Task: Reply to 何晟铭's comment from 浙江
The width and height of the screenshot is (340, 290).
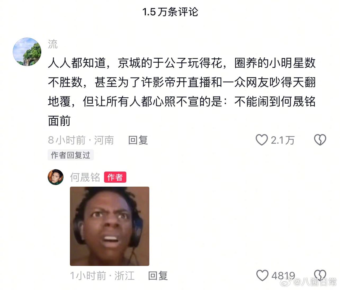Action: [158, 276]
